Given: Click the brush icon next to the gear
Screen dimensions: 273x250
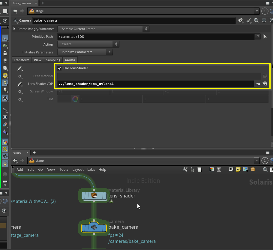Looking at the screenshot, I should coord(248,20).
